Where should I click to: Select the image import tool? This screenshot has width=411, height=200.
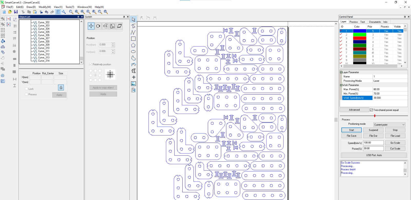(x=133, y=83)
